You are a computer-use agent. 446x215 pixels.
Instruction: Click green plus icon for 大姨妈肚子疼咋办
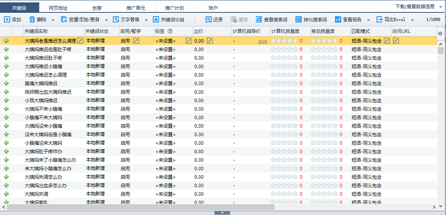[x=6, y=152]
